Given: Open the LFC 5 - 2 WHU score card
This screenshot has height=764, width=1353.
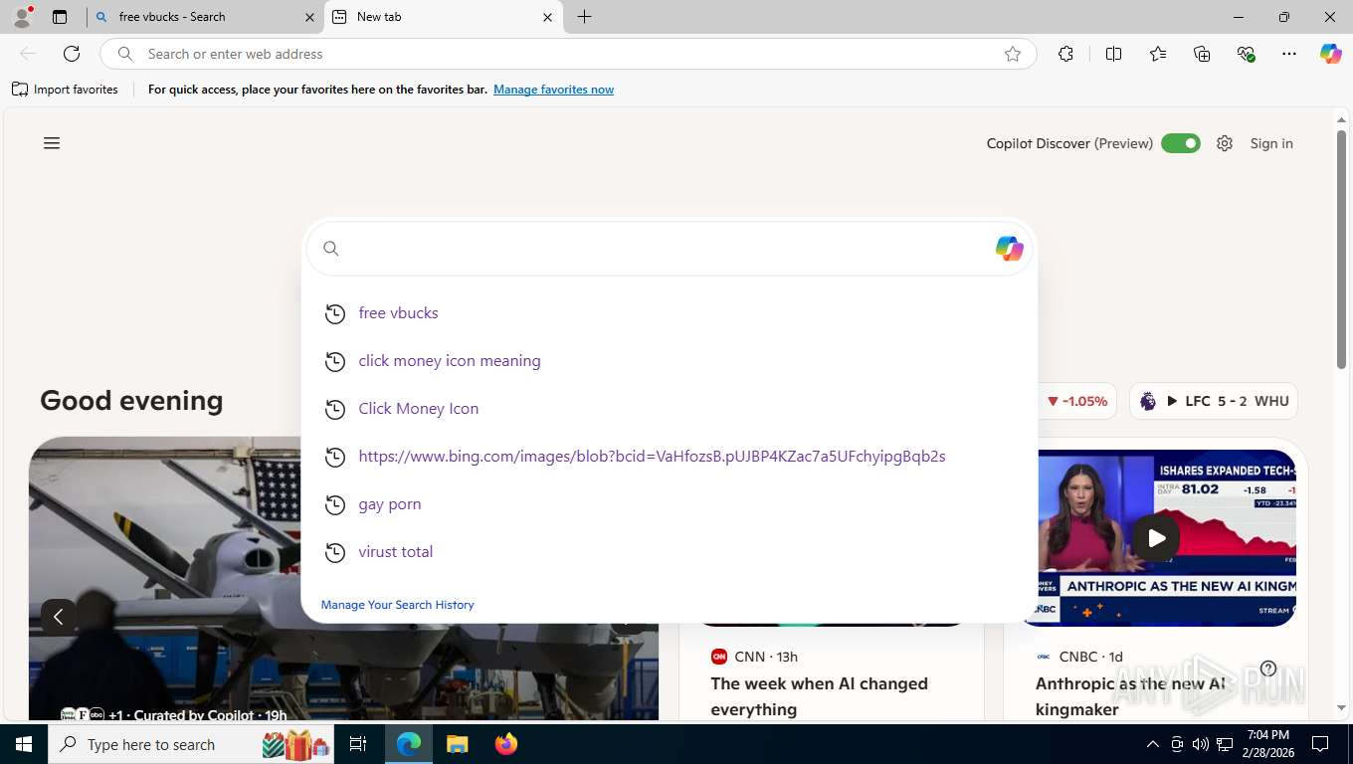Looking at the screenshot, I should 1214,401.
